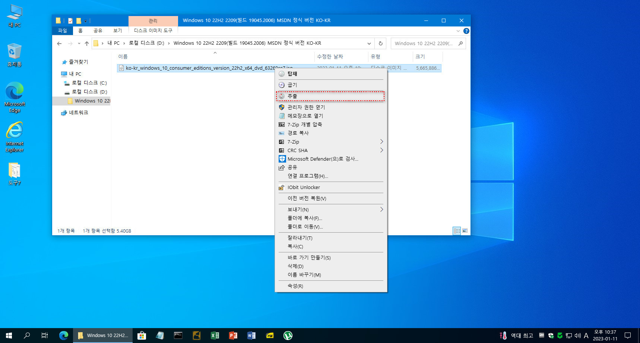Launch Internet Explorer desktop icon

tap(15, 137)
